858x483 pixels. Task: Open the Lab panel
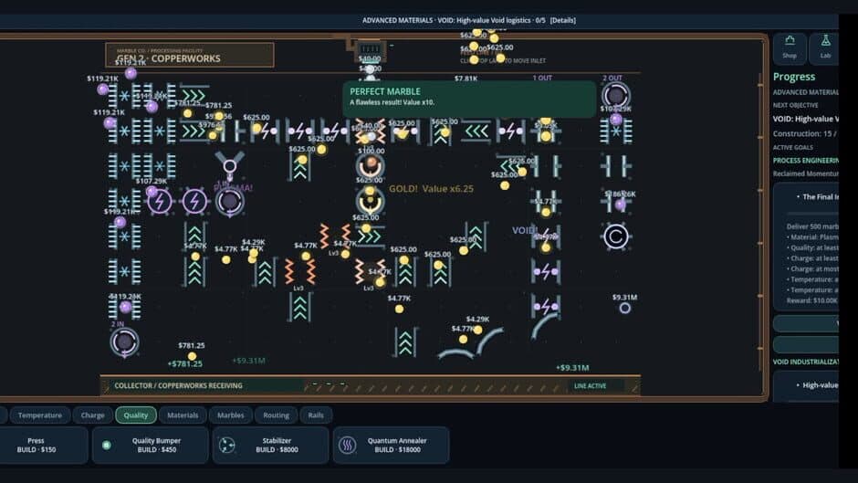click(x=825, y=48)
